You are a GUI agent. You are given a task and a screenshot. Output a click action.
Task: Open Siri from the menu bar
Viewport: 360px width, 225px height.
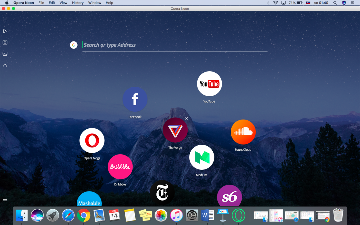pyautogui.click(x=344, y=3)
